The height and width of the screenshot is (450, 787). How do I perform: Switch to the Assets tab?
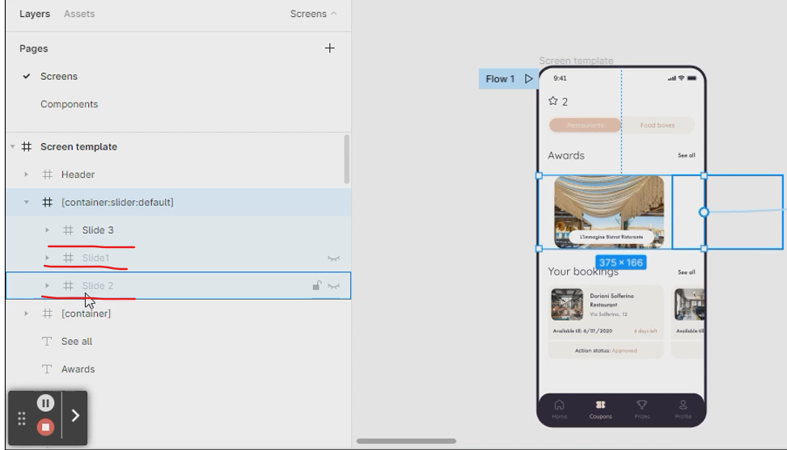79,14
